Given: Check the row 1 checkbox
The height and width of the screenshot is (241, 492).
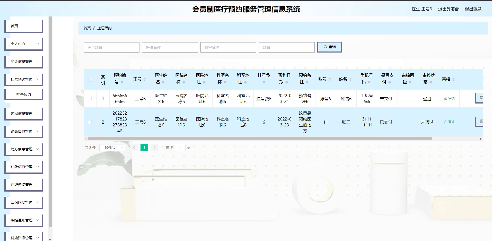Looking at the screenshot, I should pyautogui.click(x=90, y=99).
